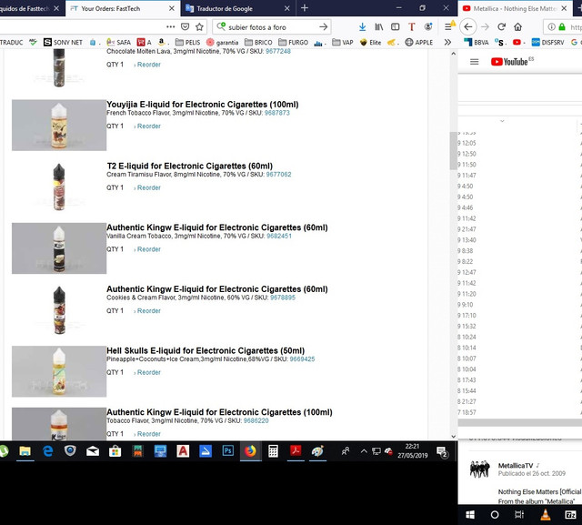This screenshot has height=525, width=582.
Task: Launch Calculator from the taskbar
Action: point(272,451)
